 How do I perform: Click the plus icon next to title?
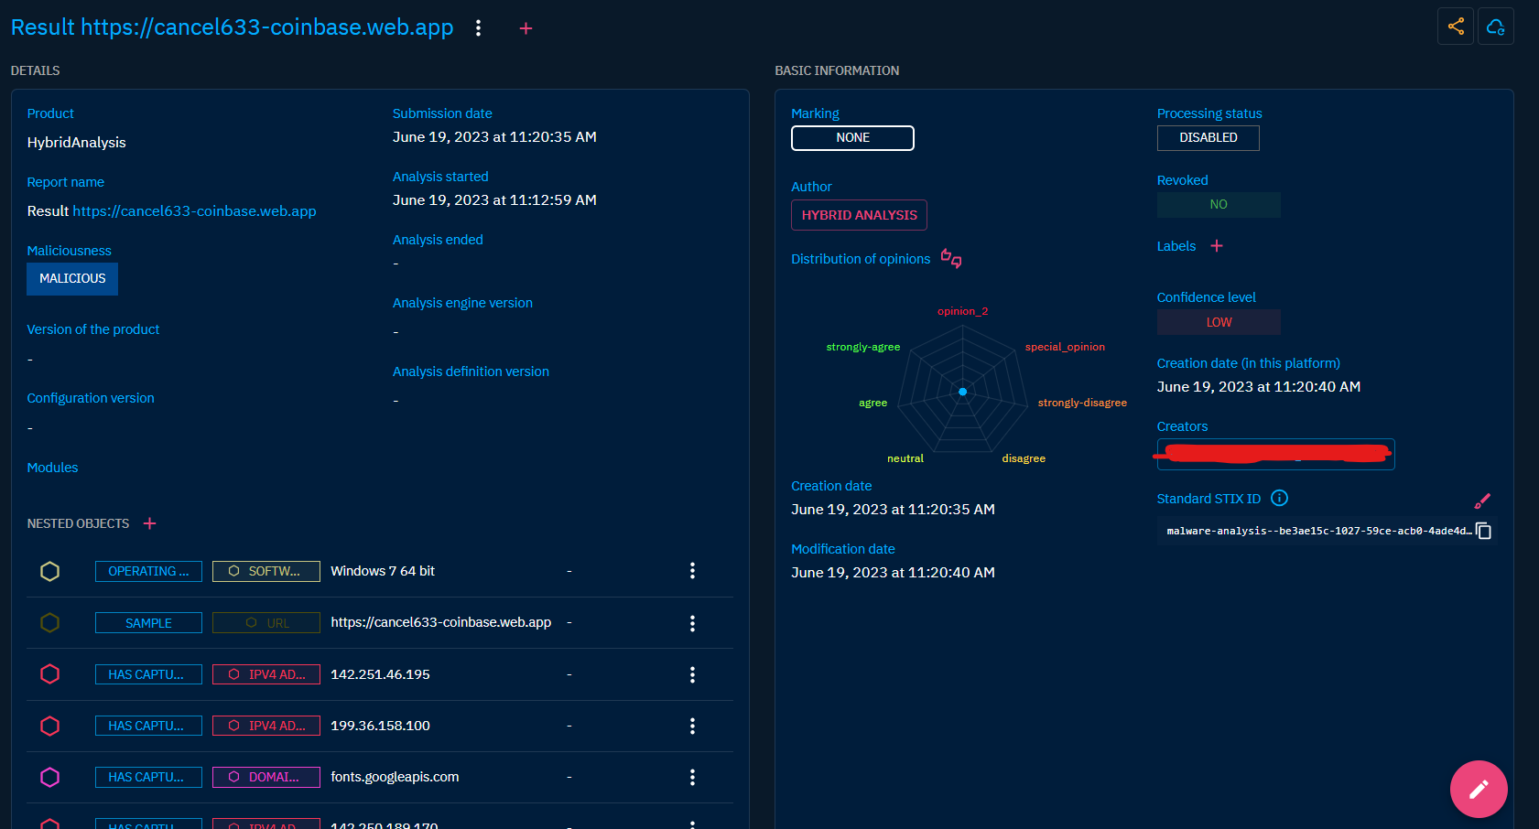click(x=526, y=28)
